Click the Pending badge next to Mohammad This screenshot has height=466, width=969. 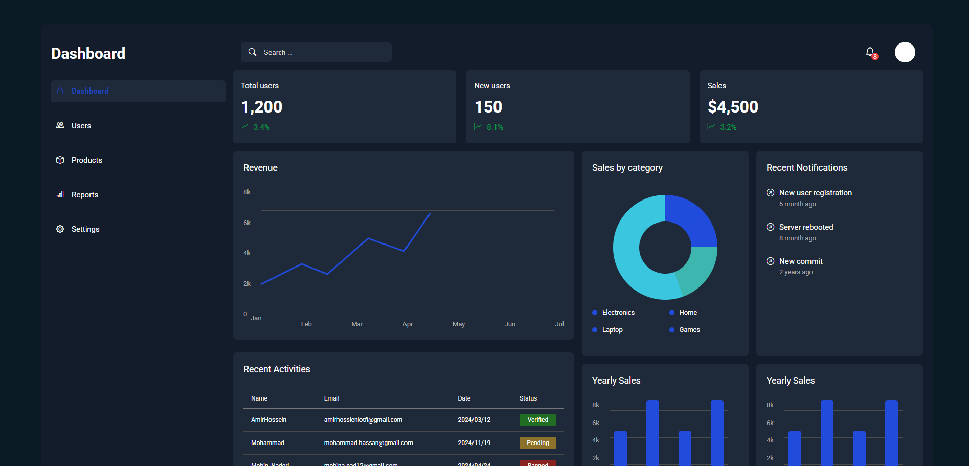coord(537,442)
